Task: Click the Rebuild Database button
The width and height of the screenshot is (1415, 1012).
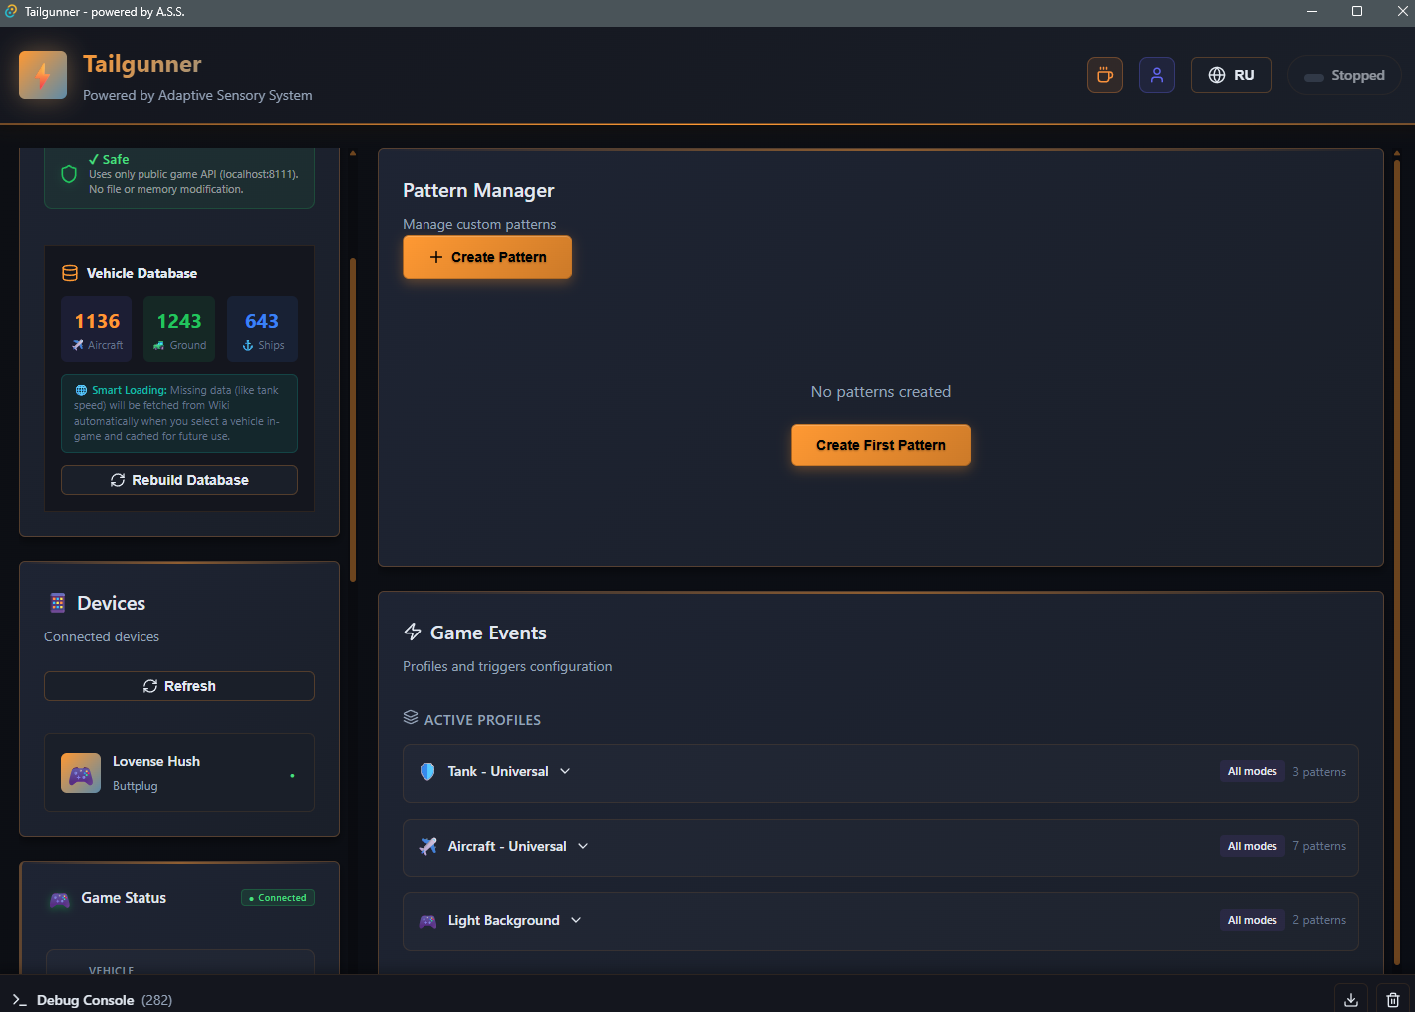Action: click(179, 480)
